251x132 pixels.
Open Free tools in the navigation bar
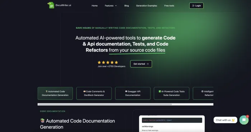tap(169, 6)
